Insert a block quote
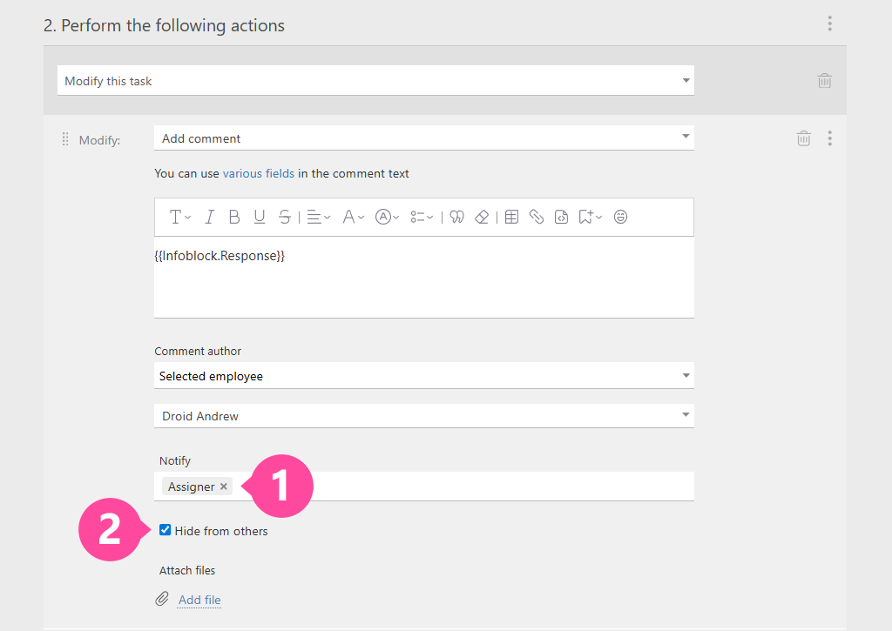This screenshot has width=892, height=631. pos(456,217)
